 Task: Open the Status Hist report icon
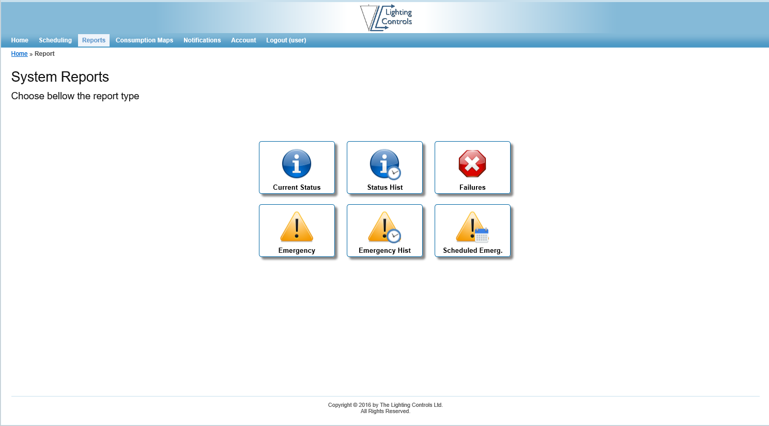click(x=385, y=164)
